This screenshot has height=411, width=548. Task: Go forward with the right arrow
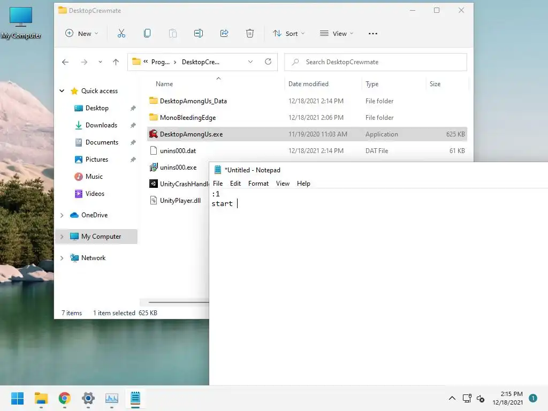tap(84, 62)
